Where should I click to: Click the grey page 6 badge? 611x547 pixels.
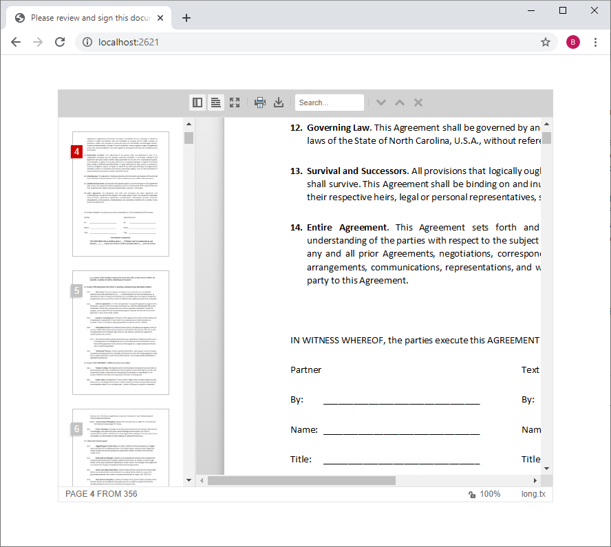pos(77,429)
